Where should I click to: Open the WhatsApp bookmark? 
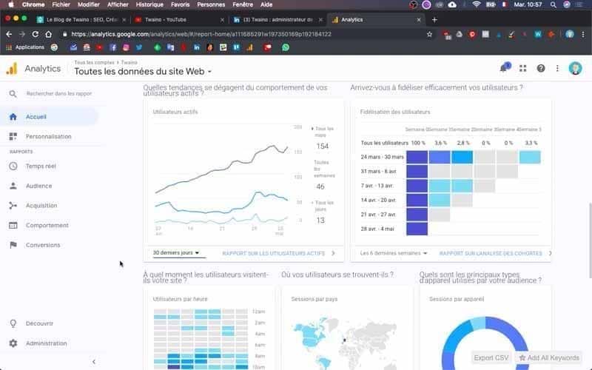click(x=286, y=47)
